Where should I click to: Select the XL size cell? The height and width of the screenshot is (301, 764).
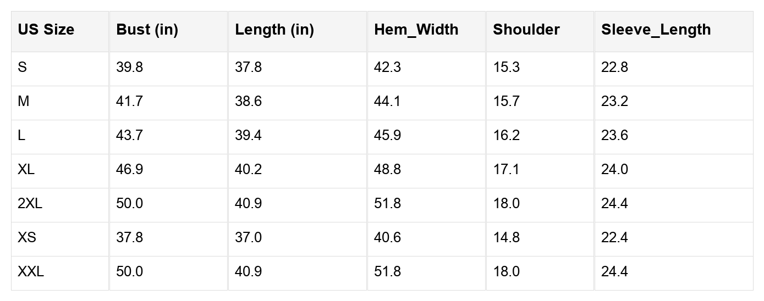click(x=26, y=170)
